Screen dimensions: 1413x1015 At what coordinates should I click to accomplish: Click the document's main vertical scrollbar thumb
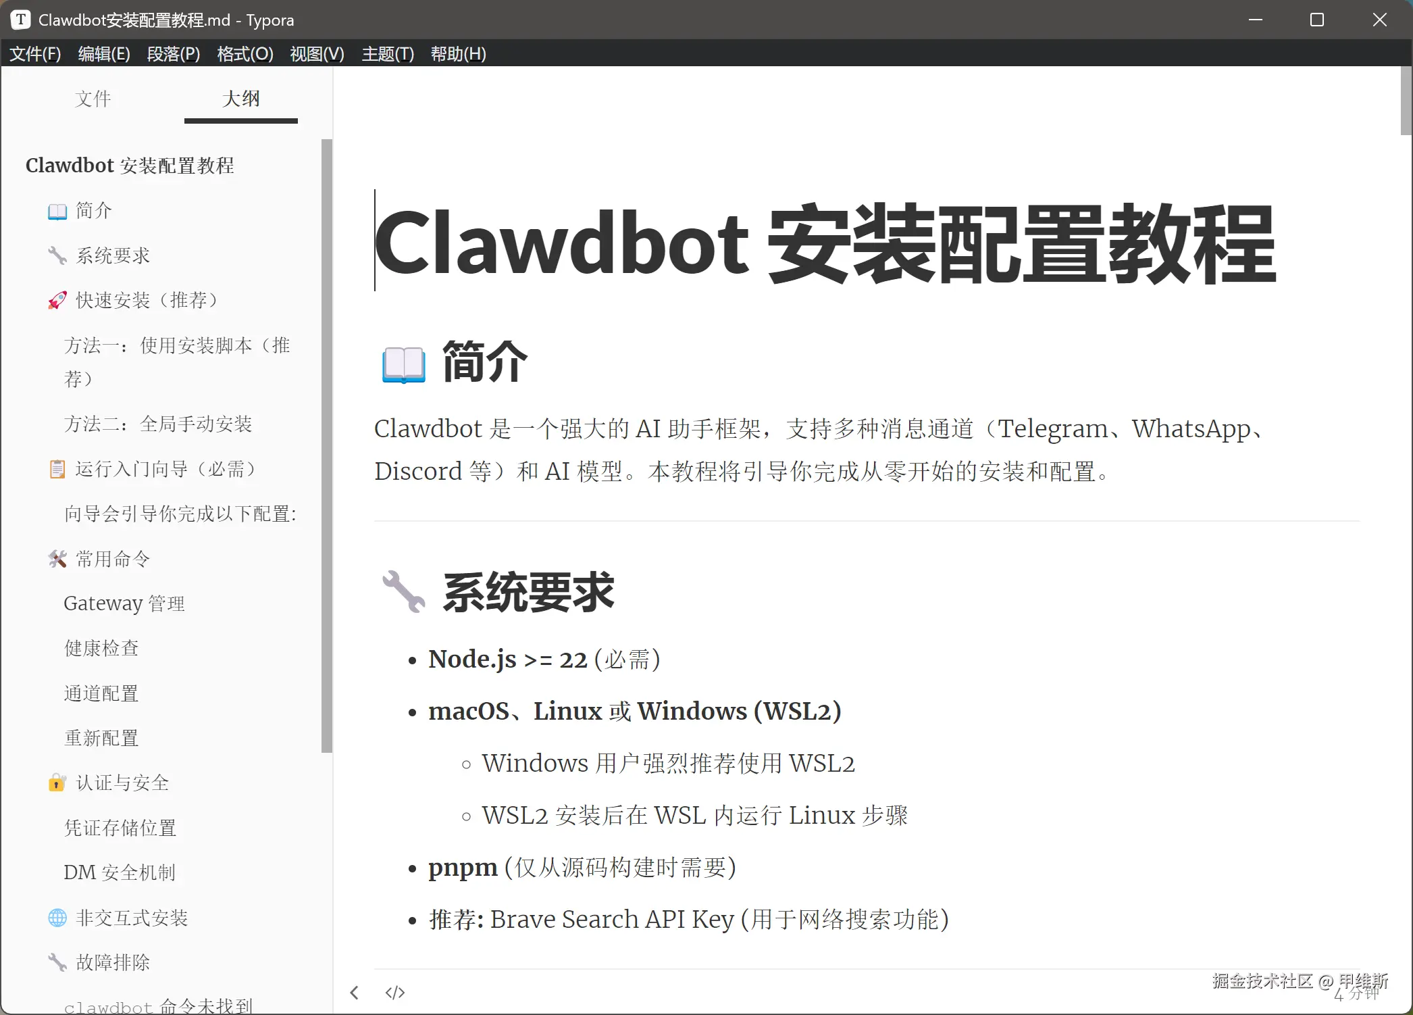point(1406,101)
